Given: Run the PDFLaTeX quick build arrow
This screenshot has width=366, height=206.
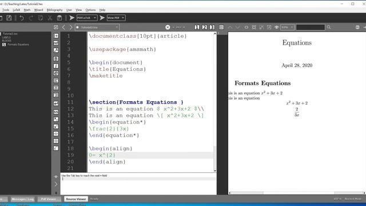Looking at the screenshot, I should tap(72, 18).
